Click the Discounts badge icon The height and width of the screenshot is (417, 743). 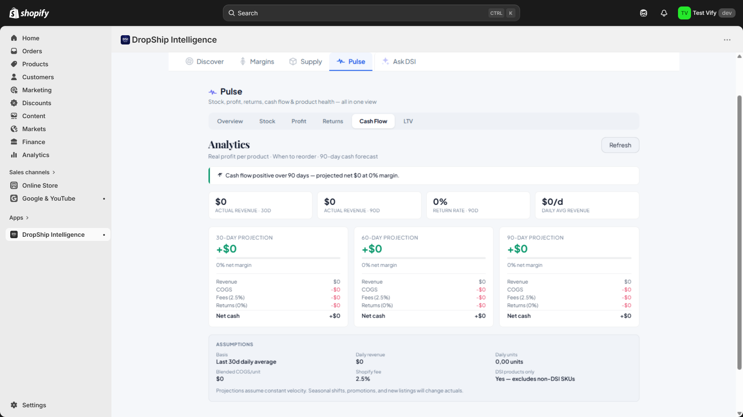[14, 103]
